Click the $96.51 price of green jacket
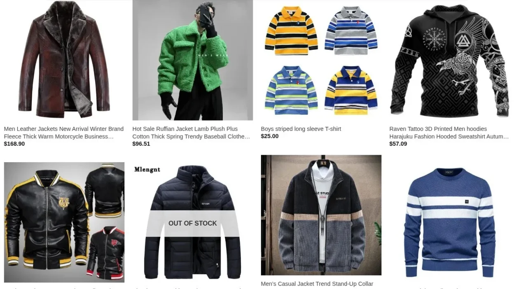The image size is (514, 289). 141,144
